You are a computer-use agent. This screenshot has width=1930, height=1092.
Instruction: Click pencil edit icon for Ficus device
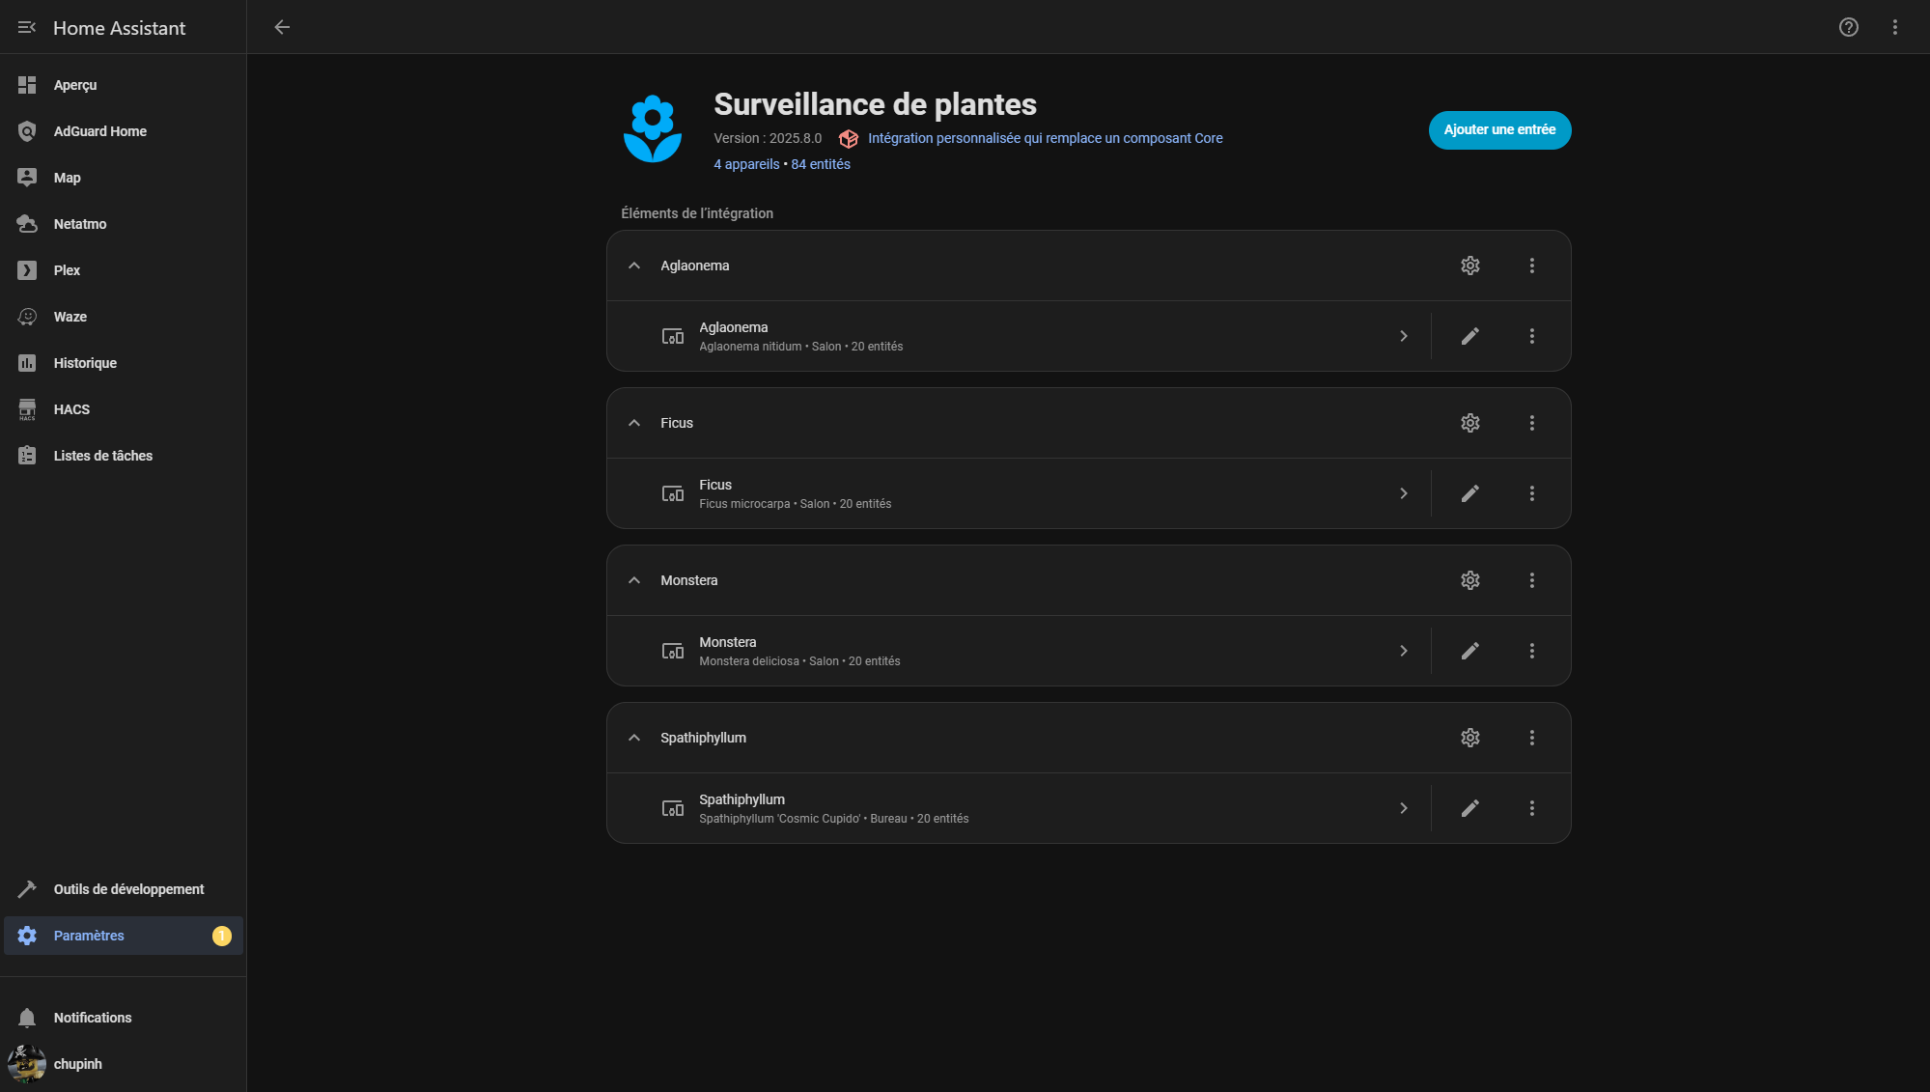coord(1469,493)
